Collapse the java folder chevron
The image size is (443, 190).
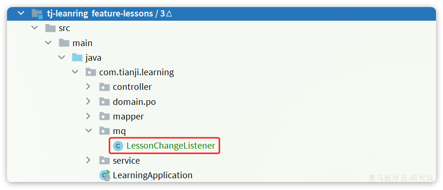tap(62, 57)
